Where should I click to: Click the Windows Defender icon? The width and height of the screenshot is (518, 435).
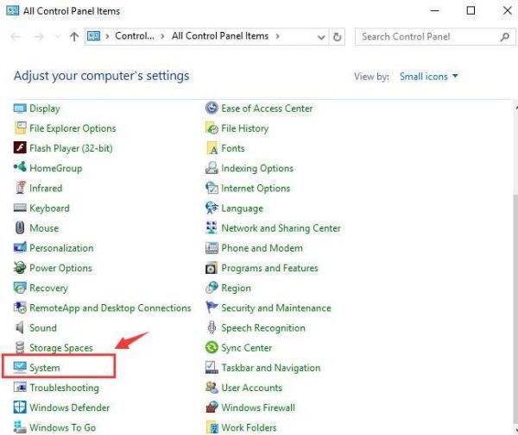[21, 407]
